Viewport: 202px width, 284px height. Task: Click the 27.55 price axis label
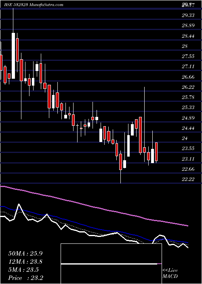tap(188, 56)
